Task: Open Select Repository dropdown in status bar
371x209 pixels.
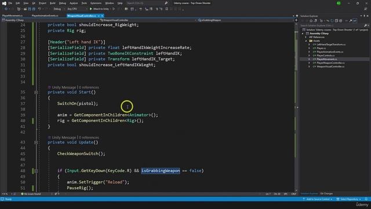Action: pyautogui.click(x=348, y=199)
